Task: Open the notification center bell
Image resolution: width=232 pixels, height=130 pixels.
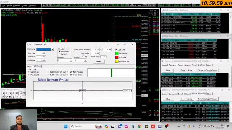Action: pyautogui.click(x=228, y=126)
